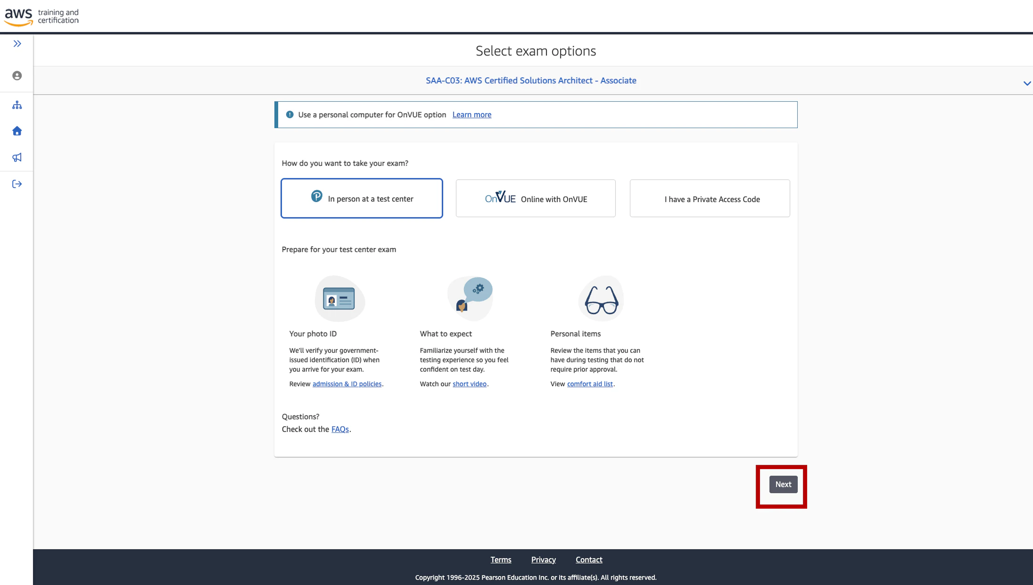Click the 'What to expect' heading
The width and height of the screenshot is (1033, 585).
446,334
